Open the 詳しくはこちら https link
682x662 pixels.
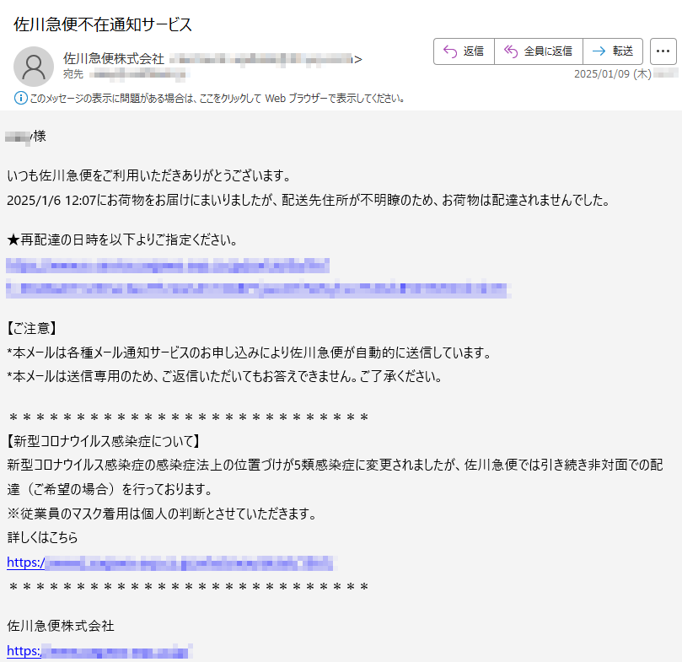(172, 562)
